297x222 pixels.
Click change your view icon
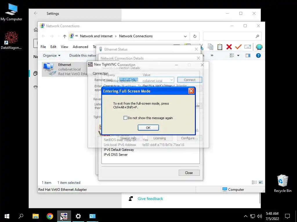pyautogui.click(x=232, y=55)
